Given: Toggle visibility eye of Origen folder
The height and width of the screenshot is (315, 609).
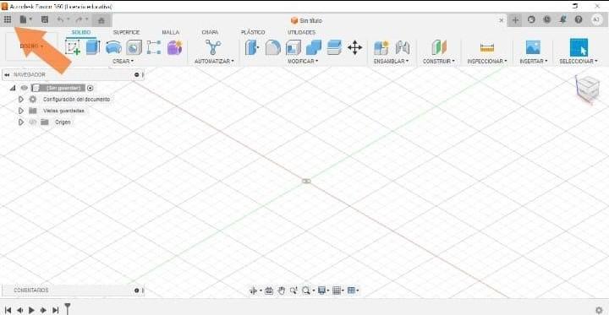Looking at the screenshot, I should [x=33, y=122].
